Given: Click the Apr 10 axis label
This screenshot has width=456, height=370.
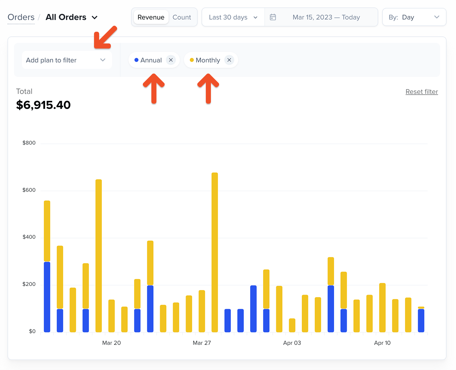Looking at the screenshot, I should [x=382, y=343].
